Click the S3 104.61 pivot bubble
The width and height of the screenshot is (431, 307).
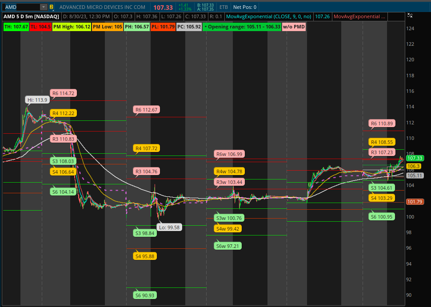(x=382, y=188)
